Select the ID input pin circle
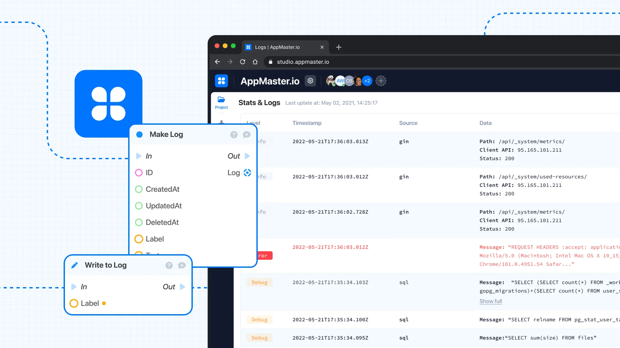 (x=139, y=173)
